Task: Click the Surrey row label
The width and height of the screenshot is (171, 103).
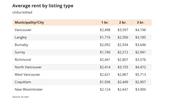Action: click(x=20, y=52)
